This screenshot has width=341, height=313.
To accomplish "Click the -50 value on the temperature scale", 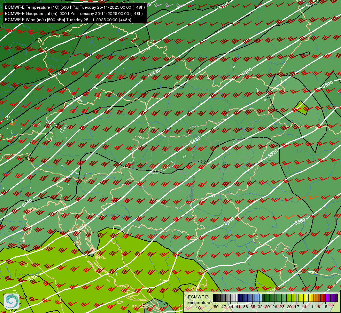I will click(x=216, y=307).
